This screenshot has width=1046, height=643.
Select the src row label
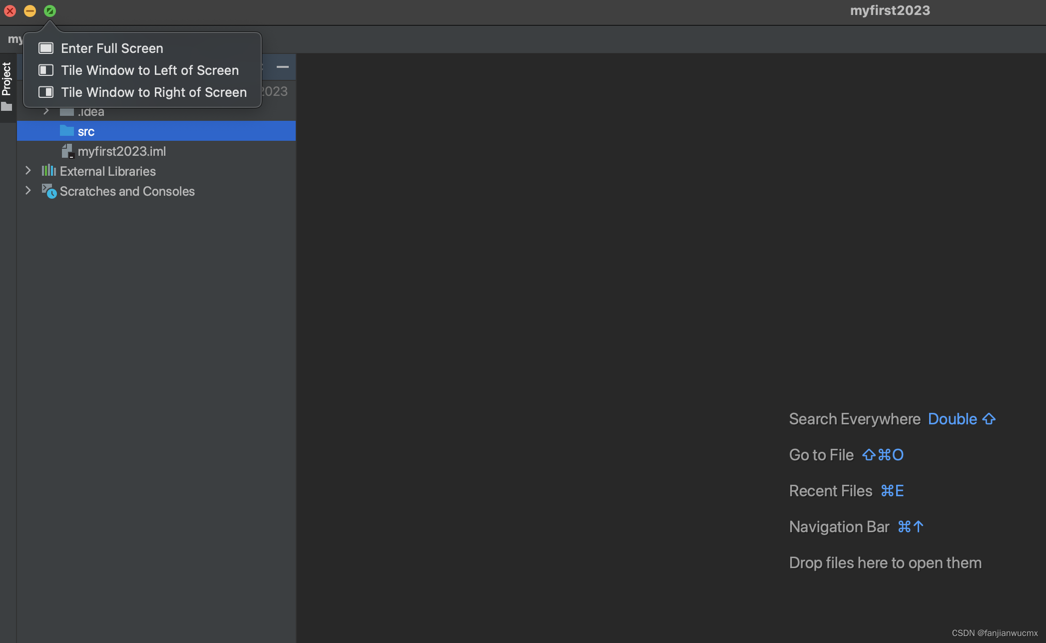click(86, 131)
